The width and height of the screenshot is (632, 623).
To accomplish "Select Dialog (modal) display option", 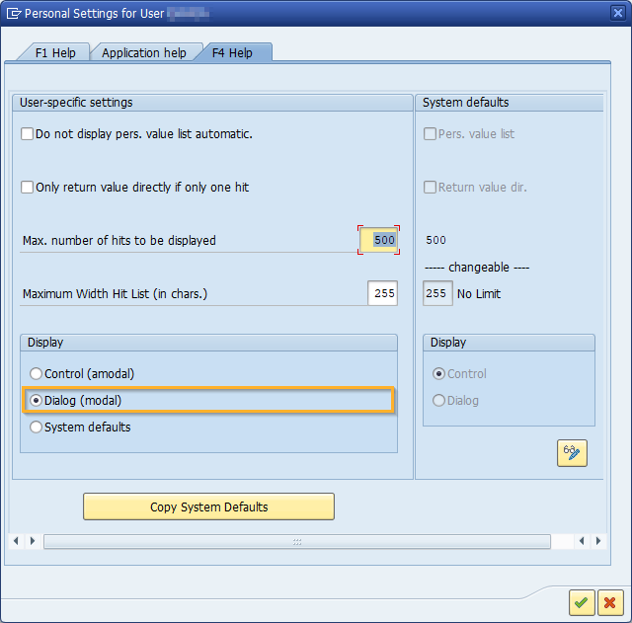I will 36,400.
